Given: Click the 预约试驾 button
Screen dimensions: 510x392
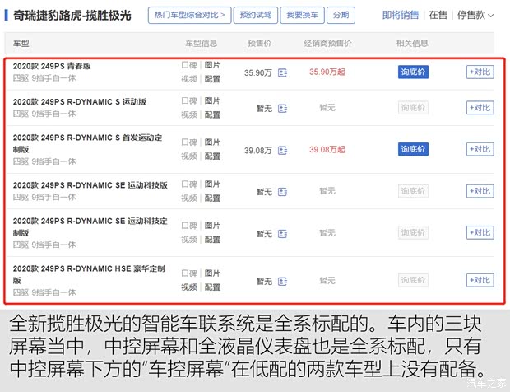Looking at the screenshot, I should coord(255,16).
